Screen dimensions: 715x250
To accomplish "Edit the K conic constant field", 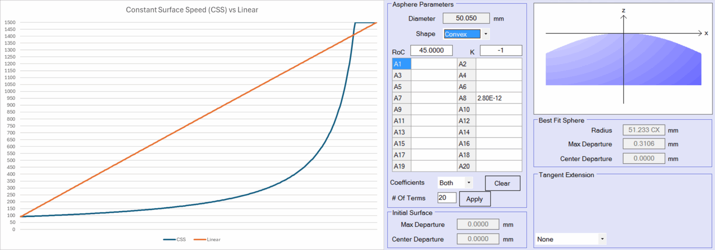I will 501,50.
